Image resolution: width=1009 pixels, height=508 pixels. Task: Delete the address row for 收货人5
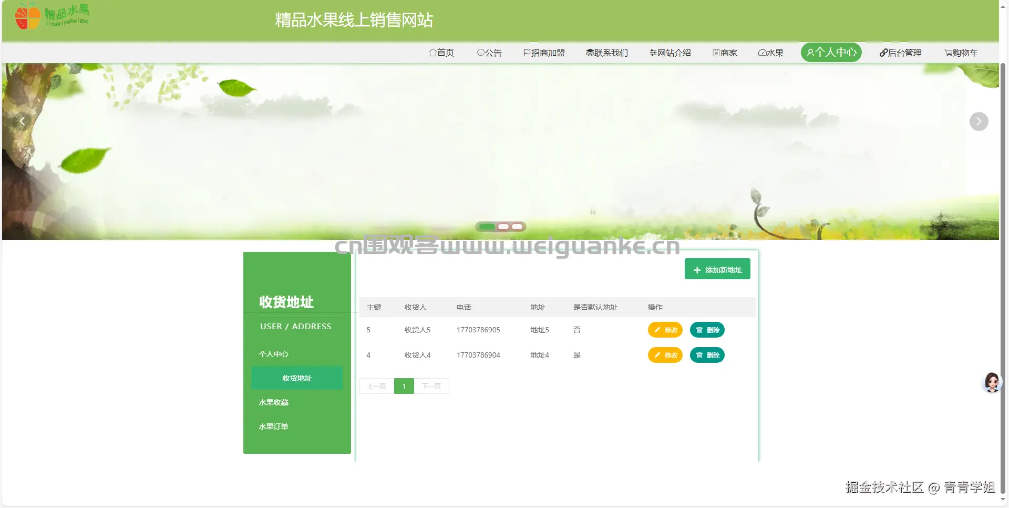707,330
